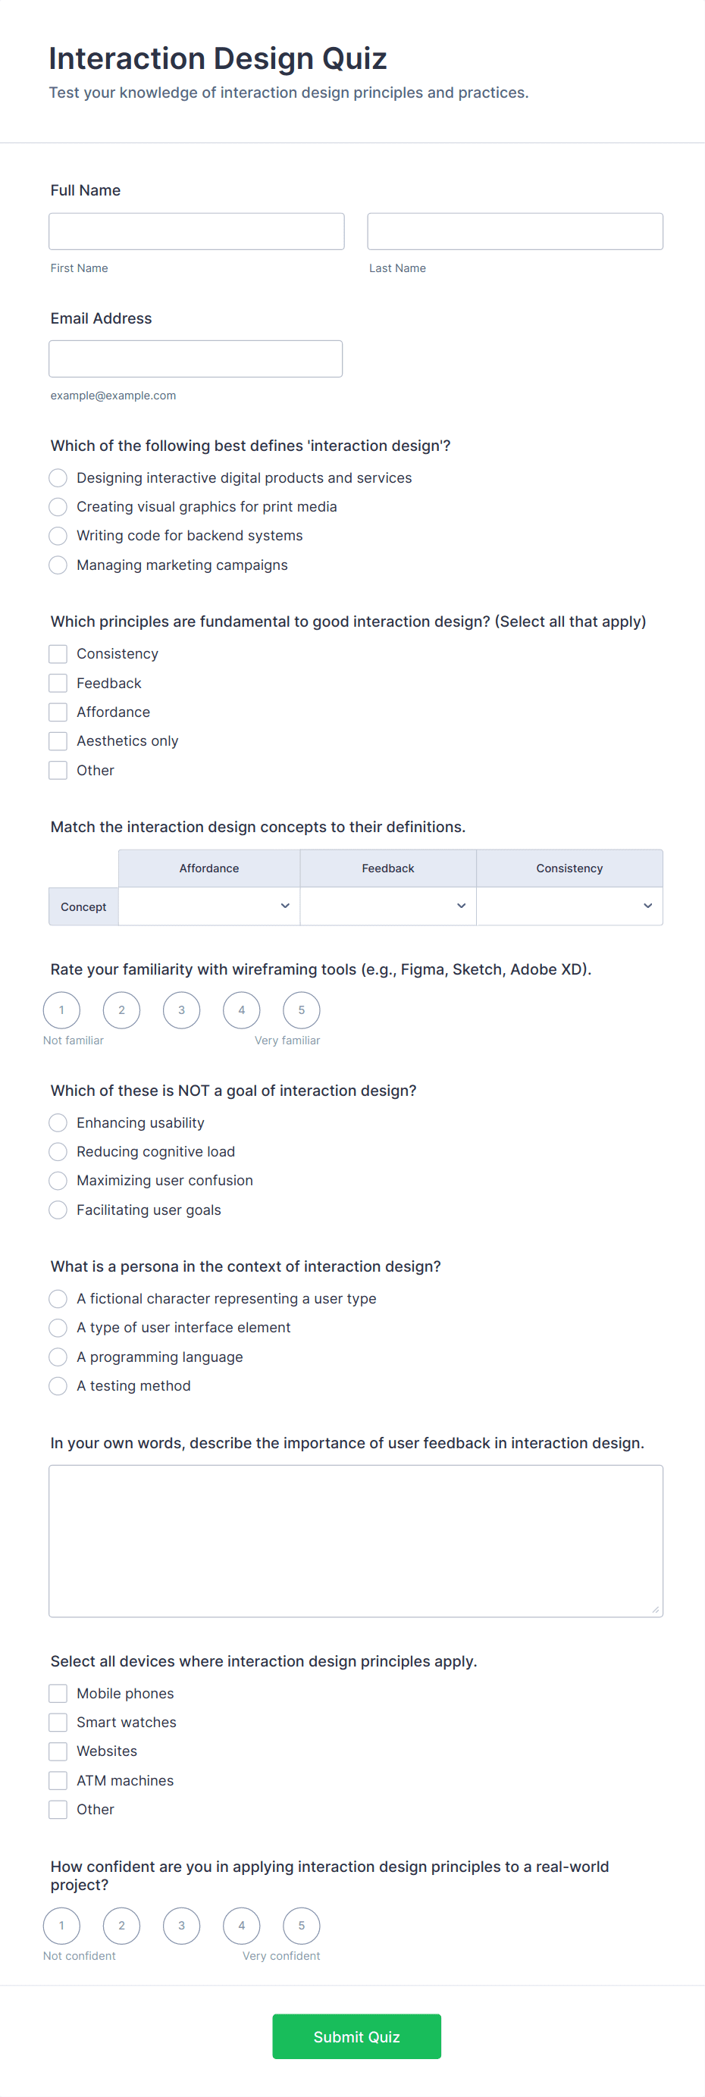Click the Last Name input field
The height and width of the screenshot is (2097, 705).
point(515,231)
